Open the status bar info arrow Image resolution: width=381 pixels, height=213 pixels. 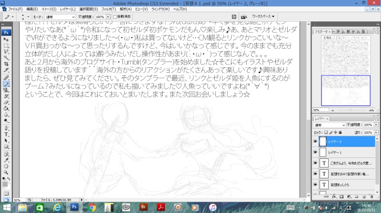[x=81, y=200]
